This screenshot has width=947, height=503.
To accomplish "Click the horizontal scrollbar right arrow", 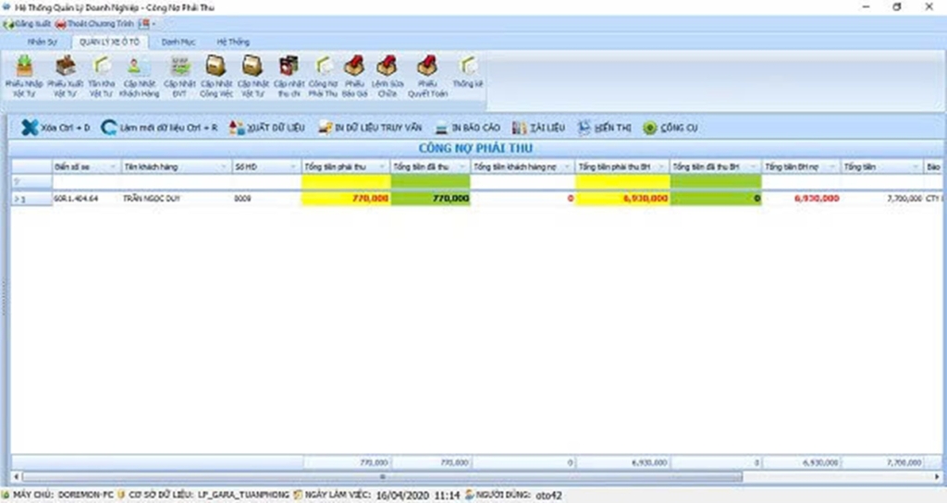I will (x=938, y=477).
